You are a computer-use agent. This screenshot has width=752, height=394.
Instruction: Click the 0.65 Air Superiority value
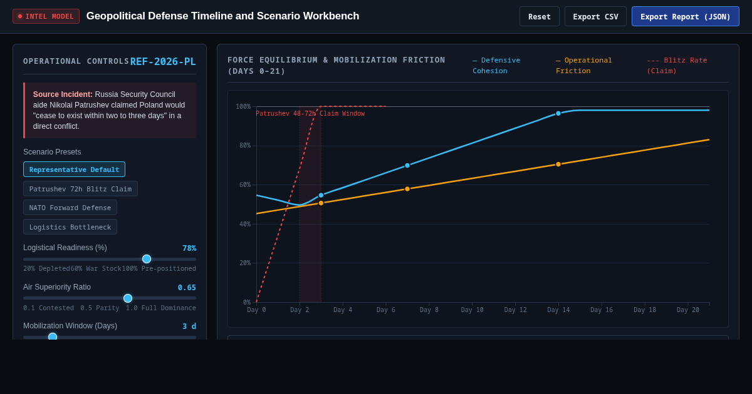[x=187, y=288]
